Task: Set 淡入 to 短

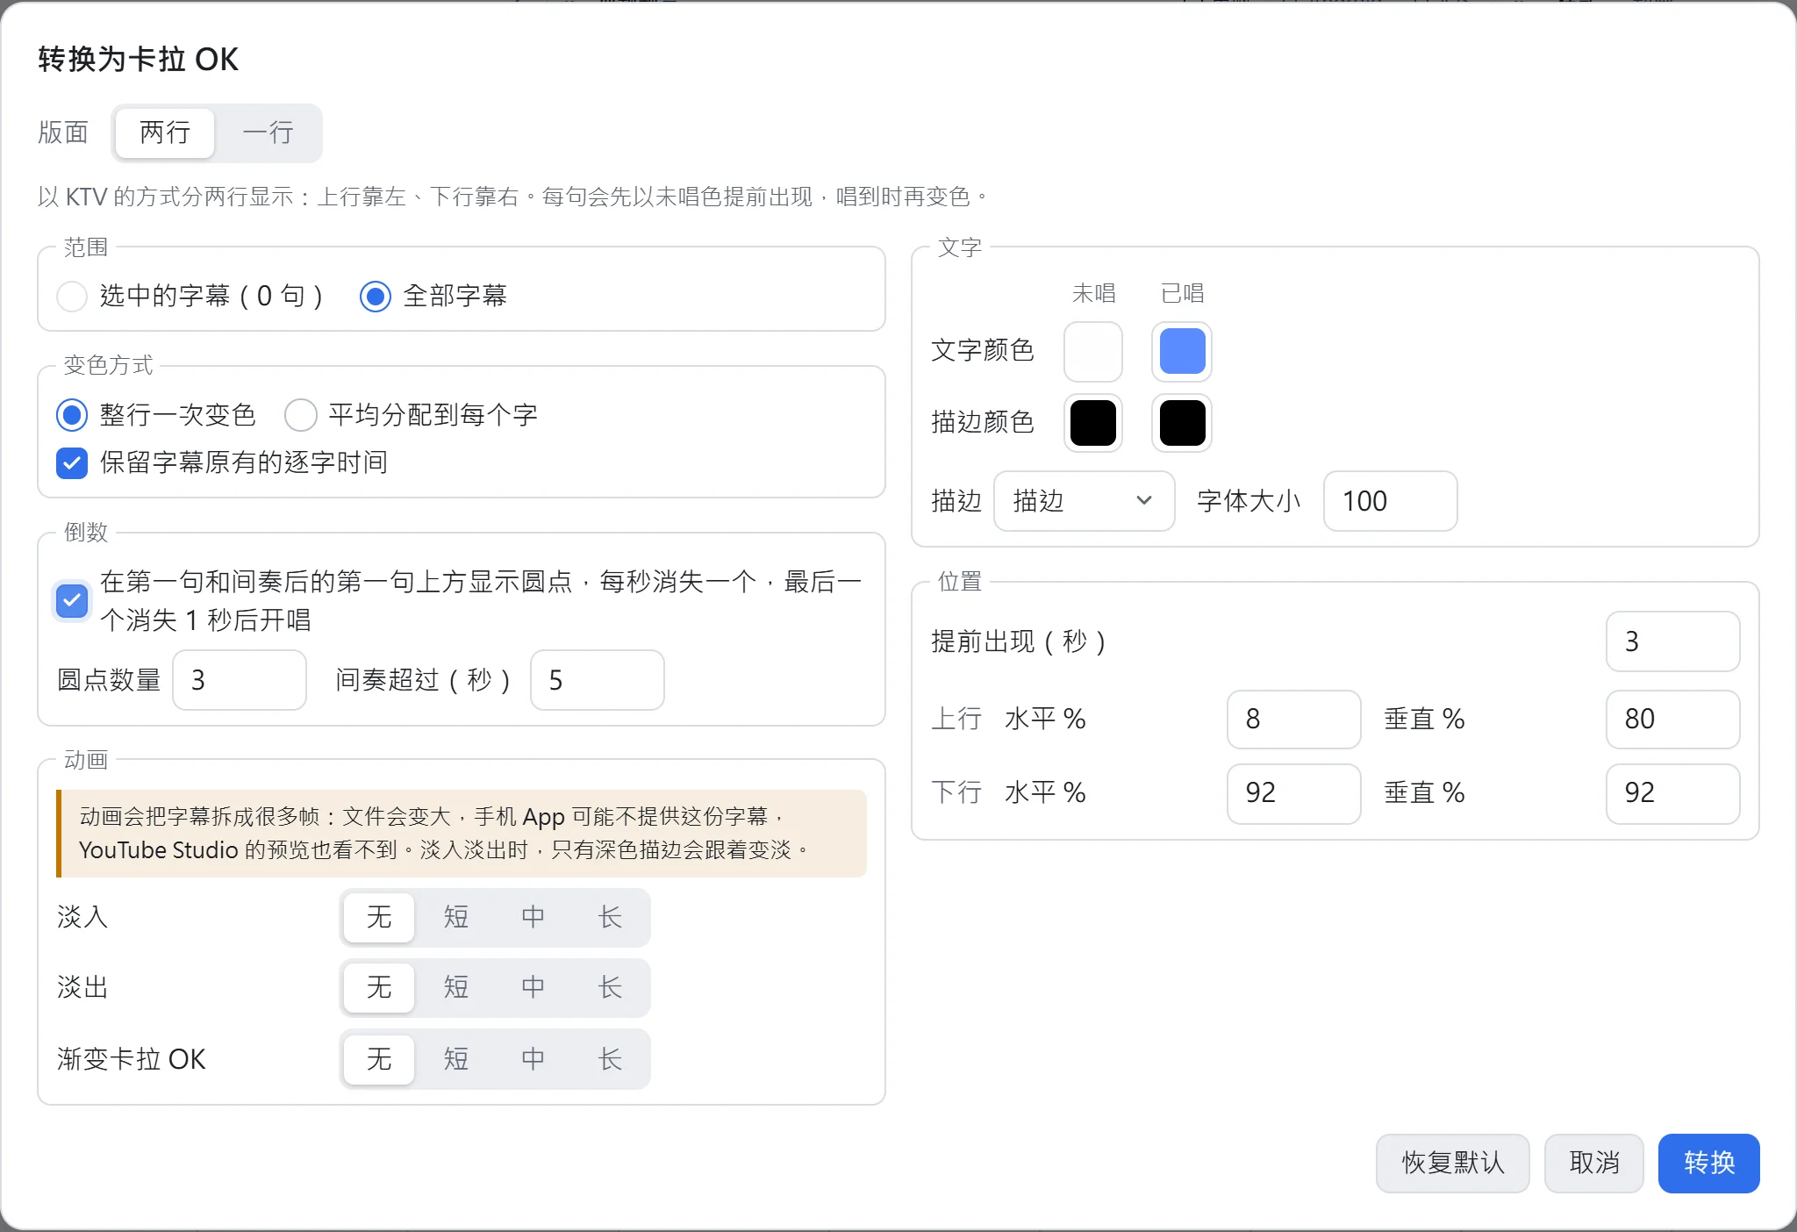Action: (456, 918)
